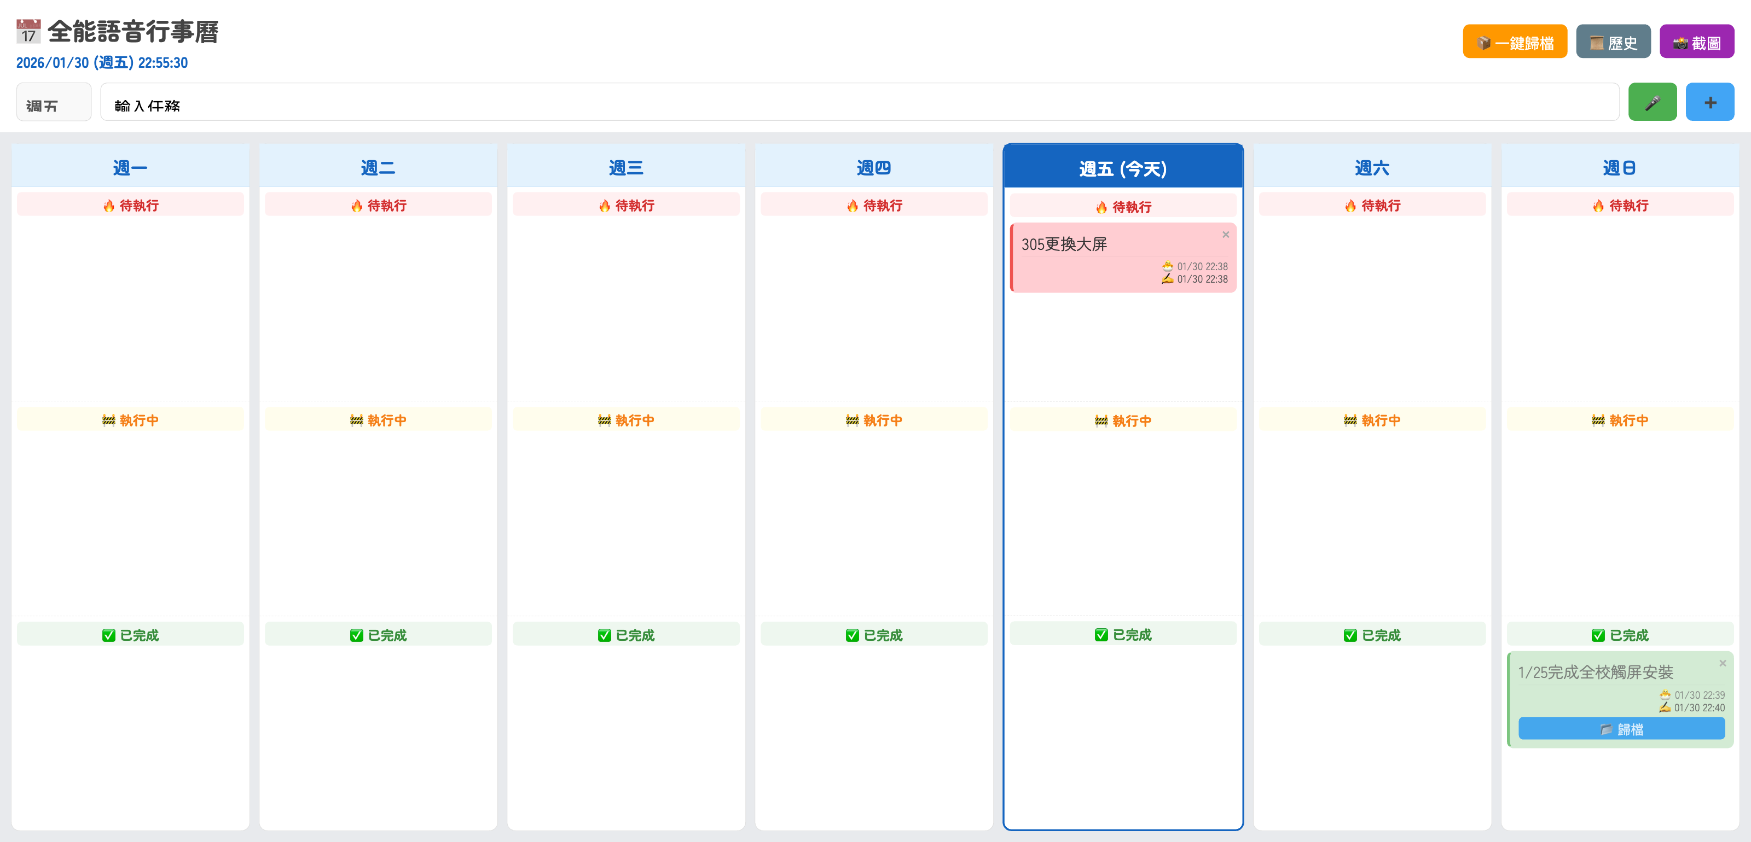The image size is (1751, 842).
Task: Click 待執行 label in 週三 column
Action: tap(626, 205)
